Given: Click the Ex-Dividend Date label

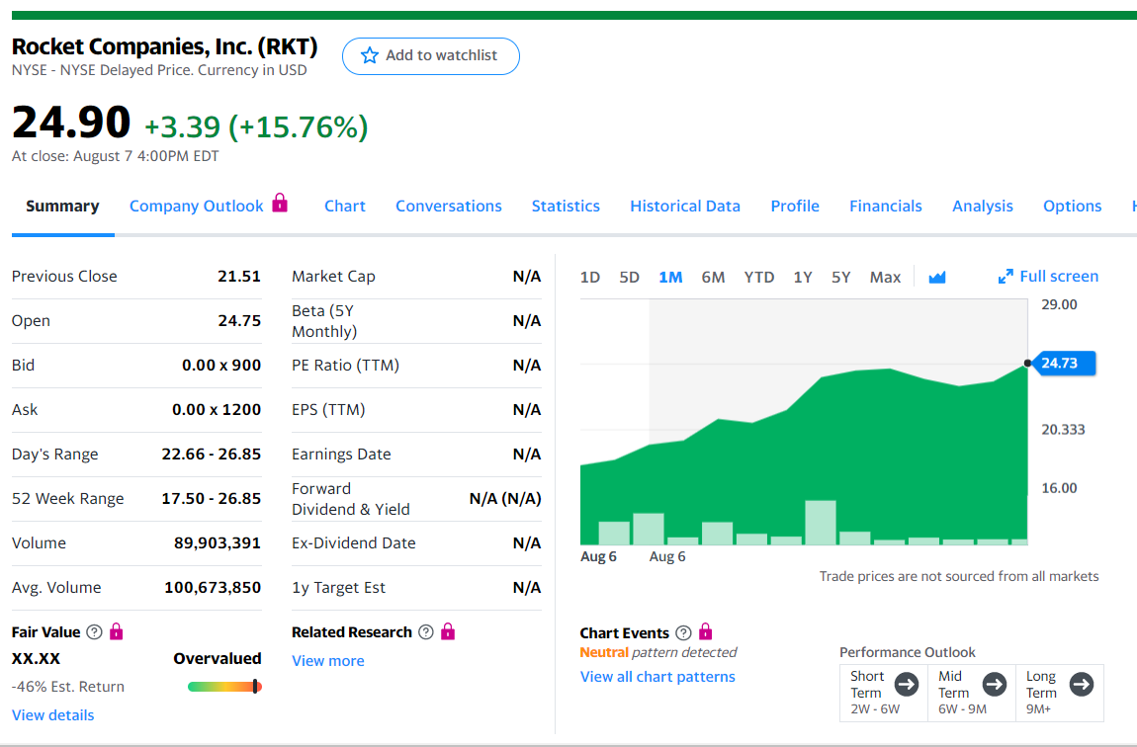Looking at the screenshot, I should (353, 542).
